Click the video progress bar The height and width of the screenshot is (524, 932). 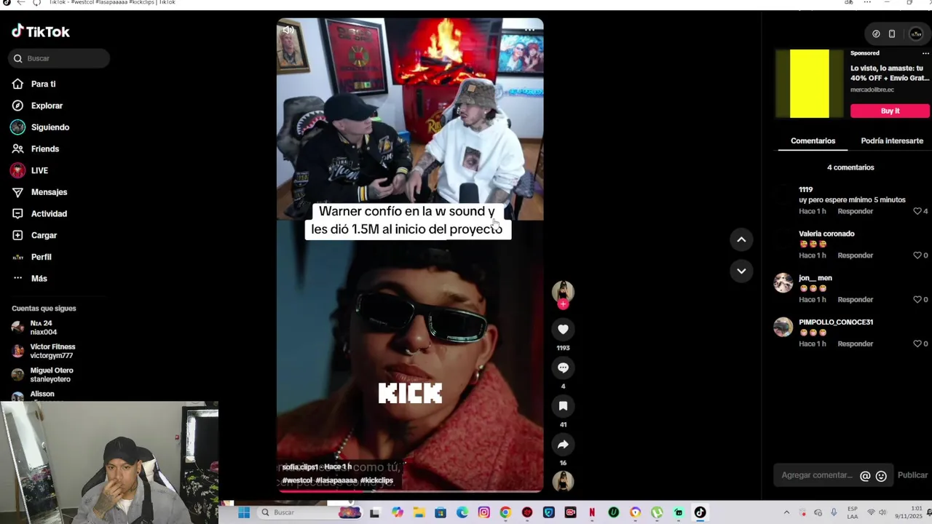(410, 491)
